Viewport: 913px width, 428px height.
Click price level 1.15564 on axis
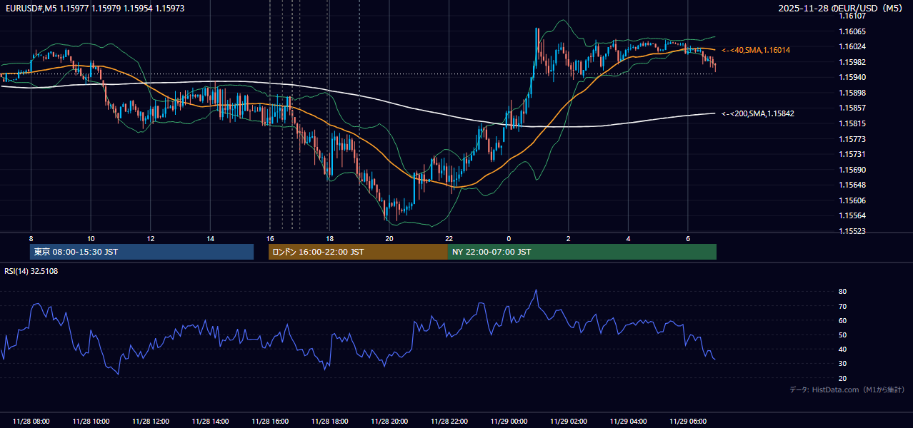(852, 215)
